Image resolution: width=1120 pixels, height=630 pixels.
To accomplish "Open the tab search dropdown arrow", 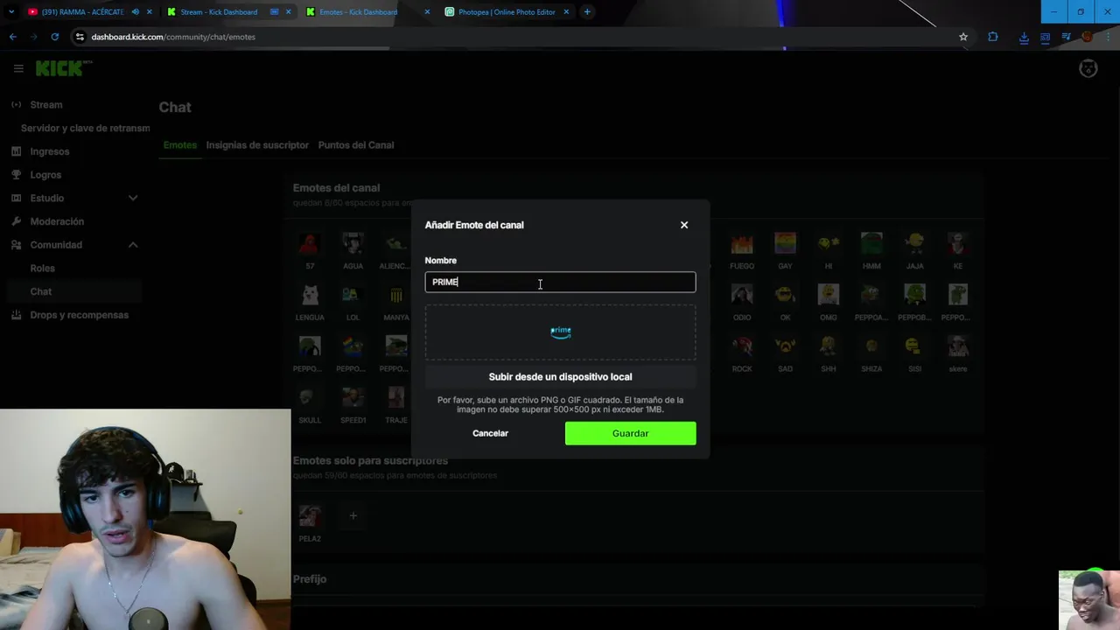I will click(x=10, y=12).
